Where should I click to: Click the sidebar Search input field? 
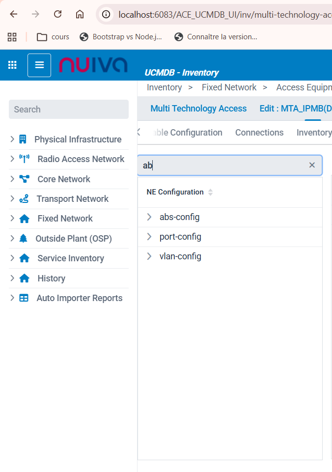(69, 110)
